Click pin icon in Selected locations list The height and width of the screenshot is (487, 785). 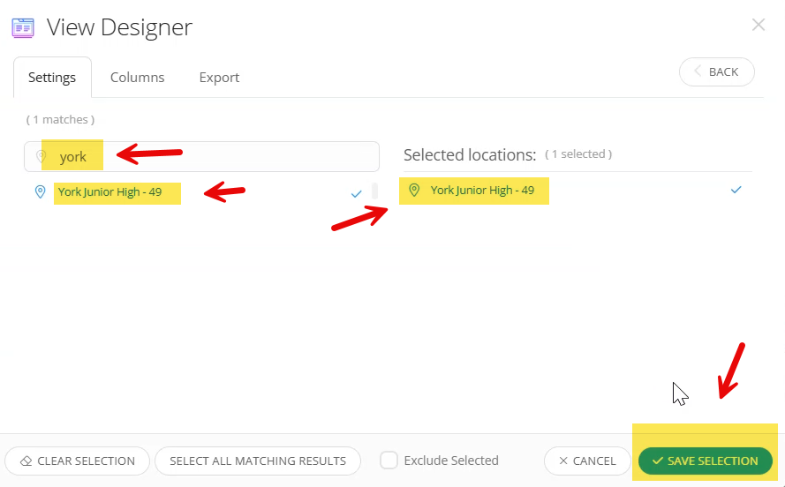(414, 191)
